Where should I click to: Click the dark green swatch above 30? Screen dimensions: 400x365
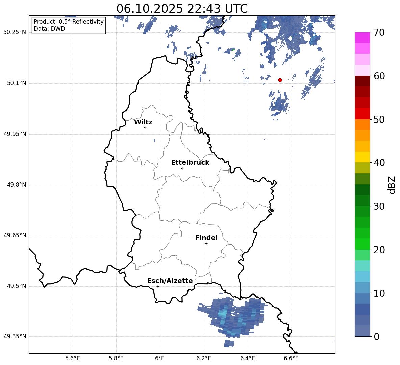click(362, 190)
